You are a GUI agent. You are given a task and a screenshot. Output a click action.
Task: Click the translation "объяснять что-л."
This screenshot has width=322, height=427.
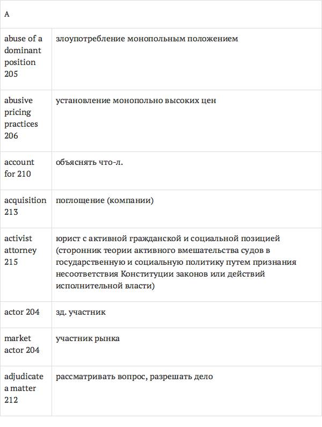(x=89, y=162)
